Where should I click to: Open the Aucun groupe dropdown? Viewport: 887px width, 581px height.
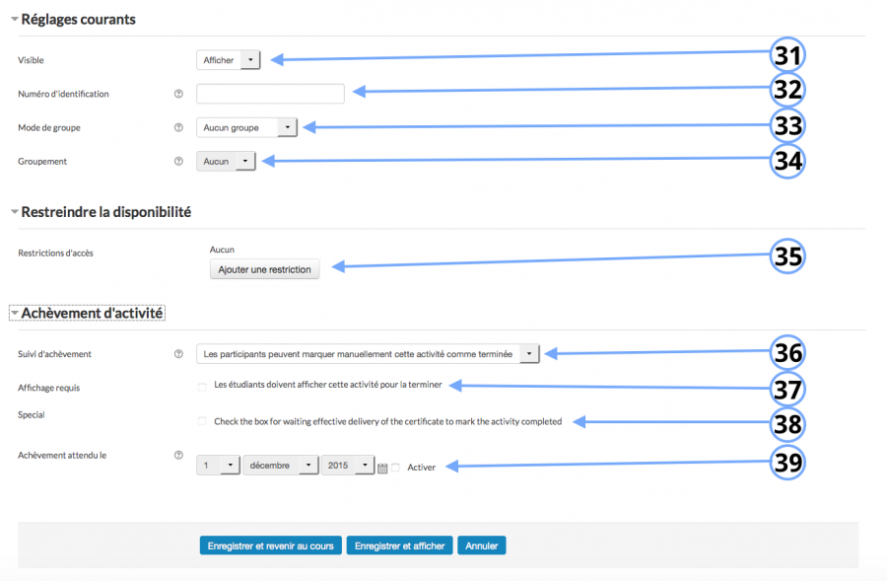pyautogui.click(x=246, y=127)
